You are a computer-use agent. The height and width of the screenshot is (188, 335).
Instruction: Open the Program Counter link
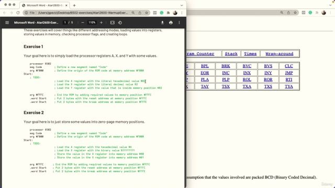(x=200, y=54)
